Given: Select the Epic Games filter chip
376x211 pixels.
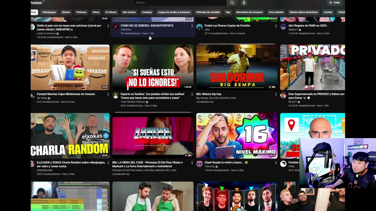Looking at the screenshot, I should (x=129, y=12).
